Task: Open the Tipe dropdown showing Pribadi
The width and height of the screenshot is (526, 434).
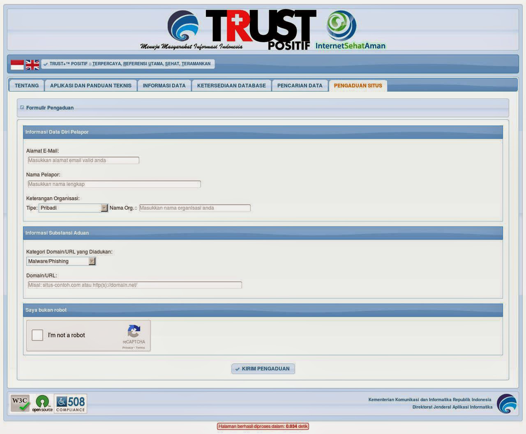Action: [x=73, y=208]
